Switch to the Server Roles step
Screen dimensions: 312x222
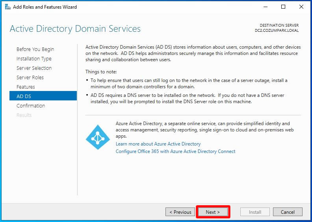[x=30, y=77]
